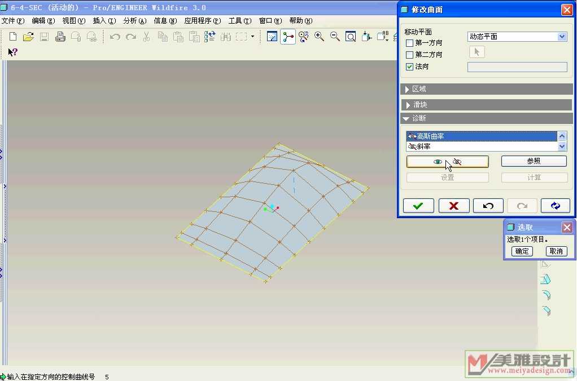Screen dimensions: 577x381
Task: Click the Zoom In magnifier
Action: (x=319, y=37)
